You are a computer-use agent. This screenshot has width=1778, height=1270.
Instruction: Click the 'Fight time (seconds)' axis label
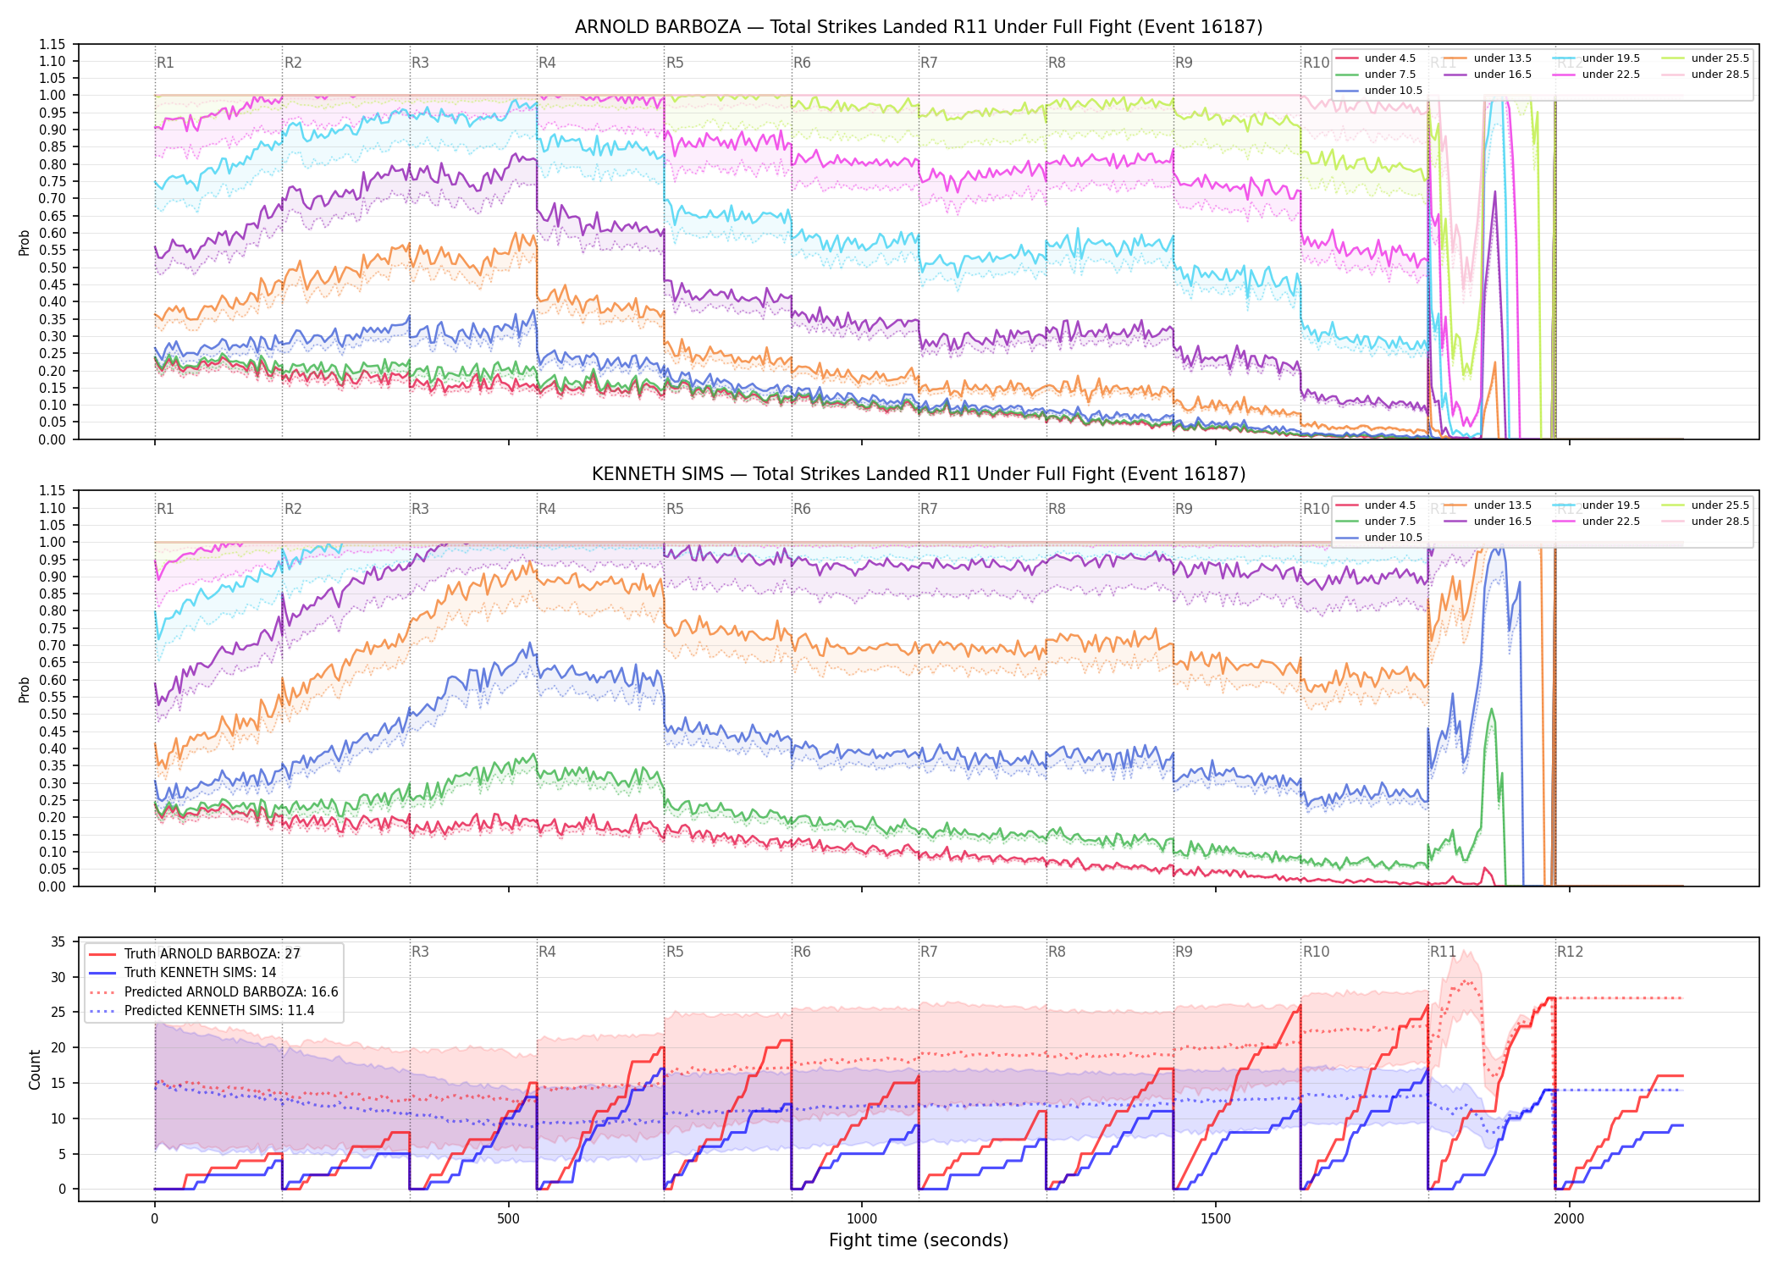pos(919,1240)
